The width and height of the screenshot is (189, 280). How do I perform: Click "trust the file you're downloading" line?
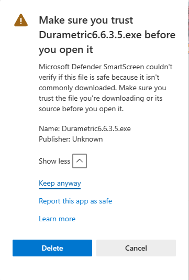click(91, 98)
